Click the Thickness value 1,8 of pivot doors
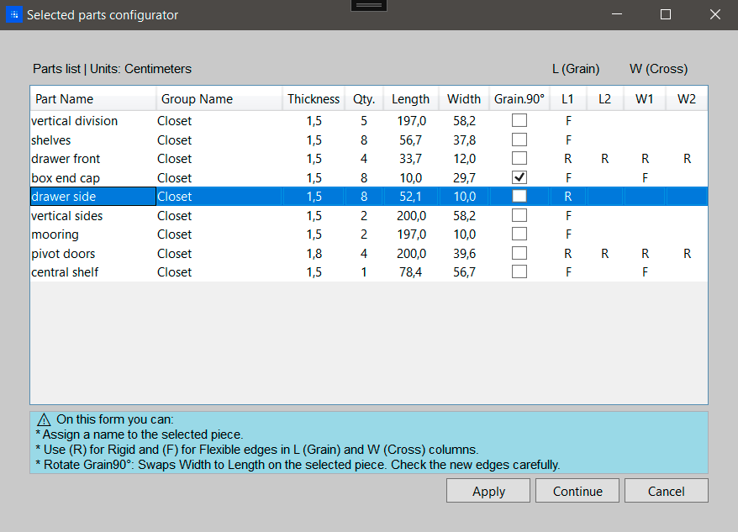Viewport: 738px width, 532px height. point(315,253)
